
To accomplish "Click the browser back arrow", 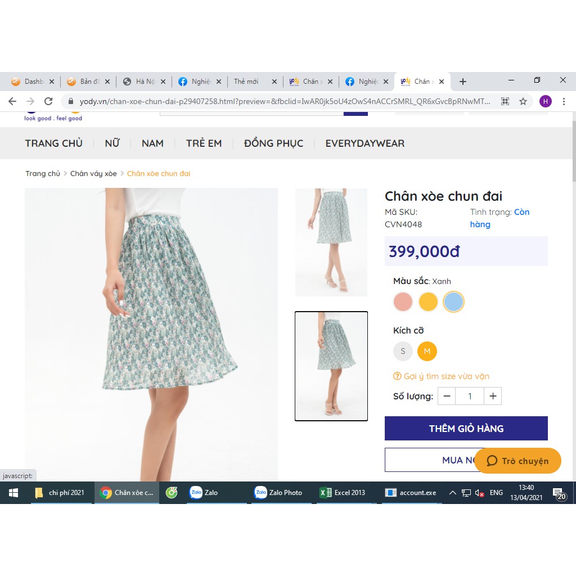I will [x=12, y=101].
